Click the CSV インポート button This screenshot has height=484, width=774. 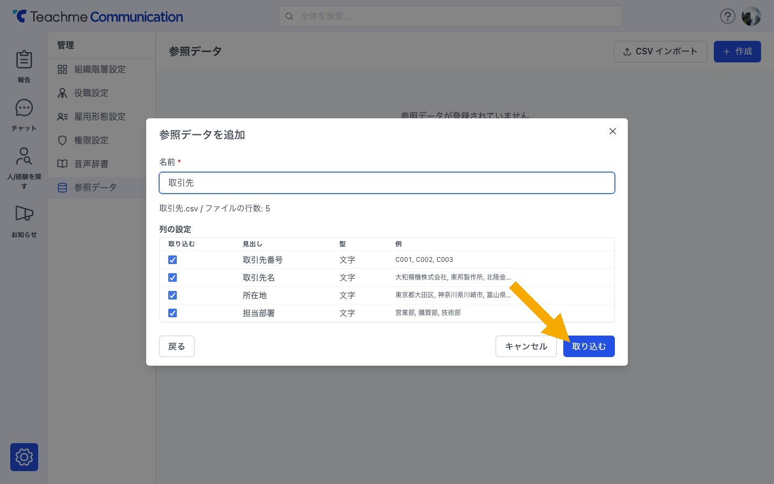[x=660, y=52]
